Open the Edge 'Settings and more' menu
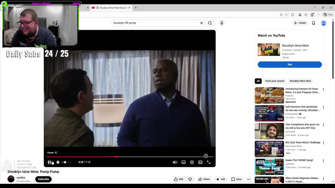335x188 pixels. click(x=319, y=15)
